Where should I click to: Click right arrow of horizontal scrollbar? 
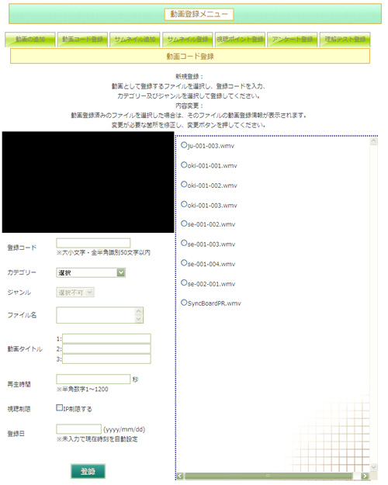(365, 476)
